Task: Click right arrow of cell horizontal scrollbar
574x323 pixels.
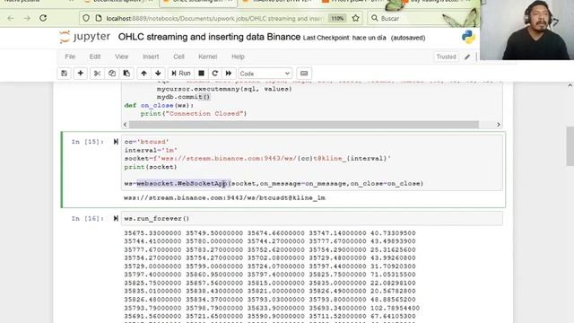Action: point(499,125)
